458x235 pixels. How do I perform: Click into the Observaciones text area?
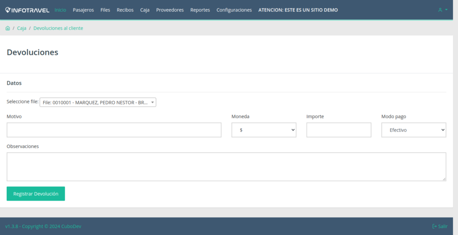pos(226,167)
